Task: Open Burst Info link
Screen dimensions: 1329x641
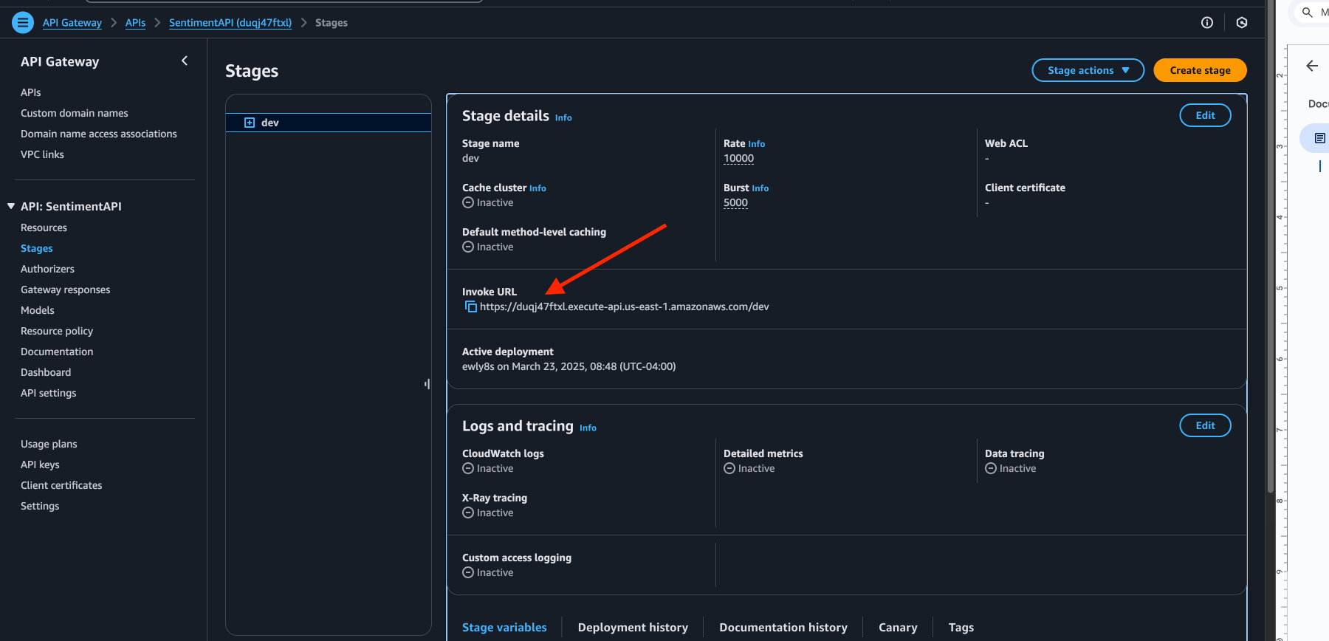Action: (760, 188)
